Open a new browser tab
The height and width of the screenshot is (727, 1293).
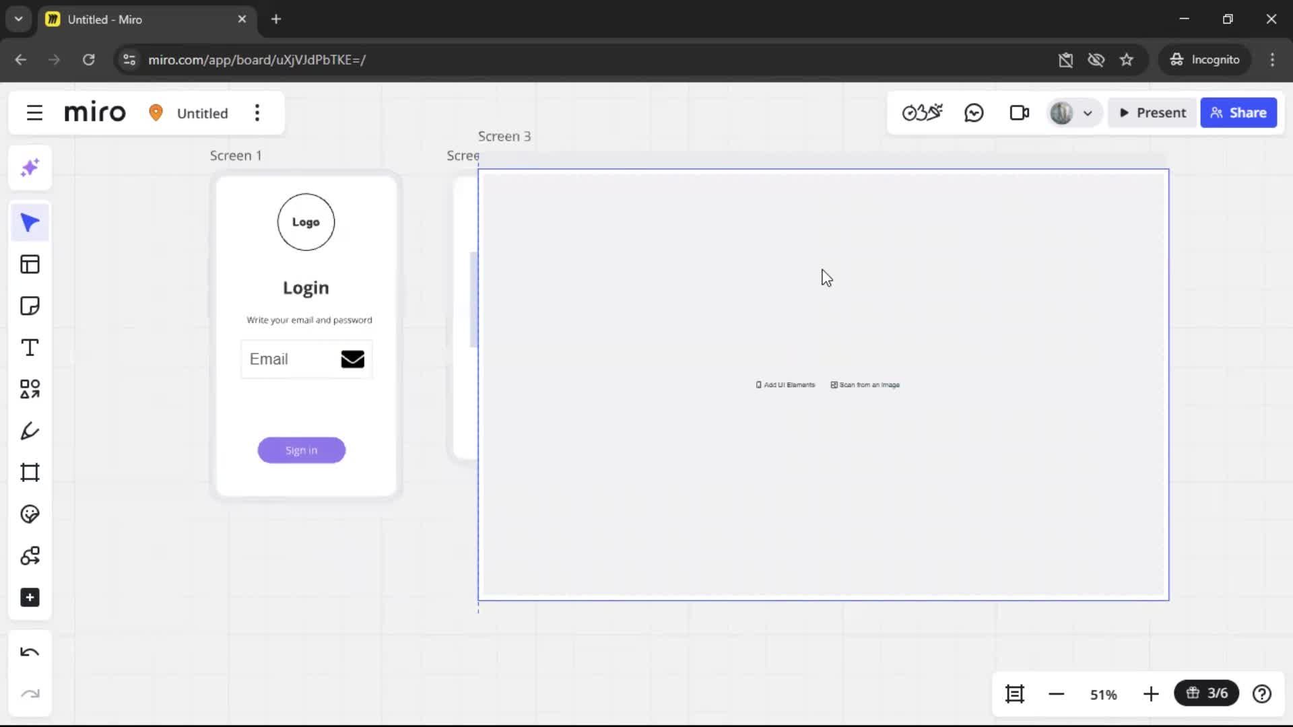[x=276, y=19]
